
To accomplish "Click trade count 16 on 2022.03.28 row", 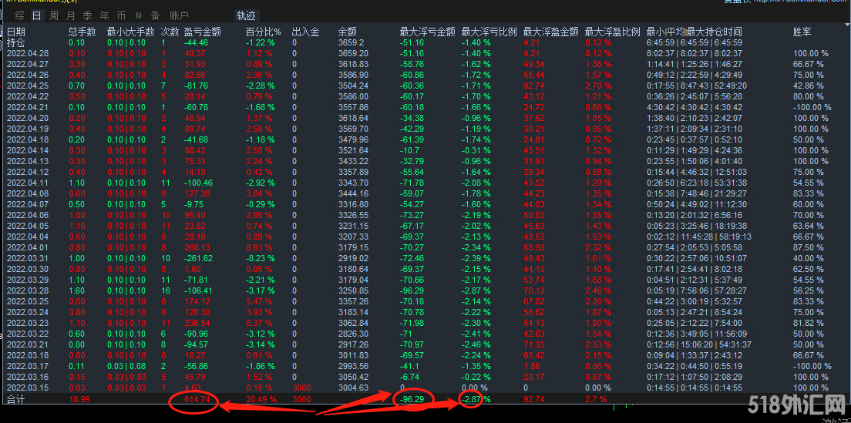I will coord(166,290).
